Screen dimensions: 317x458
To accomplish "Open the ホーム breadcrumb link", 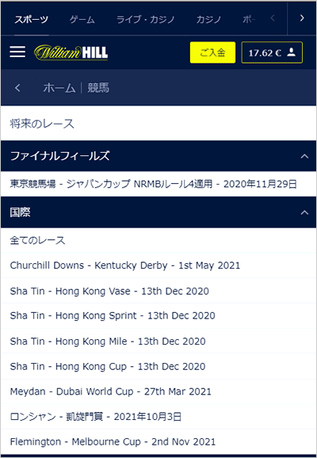I will pyautogui.click(x=59, y=88).
